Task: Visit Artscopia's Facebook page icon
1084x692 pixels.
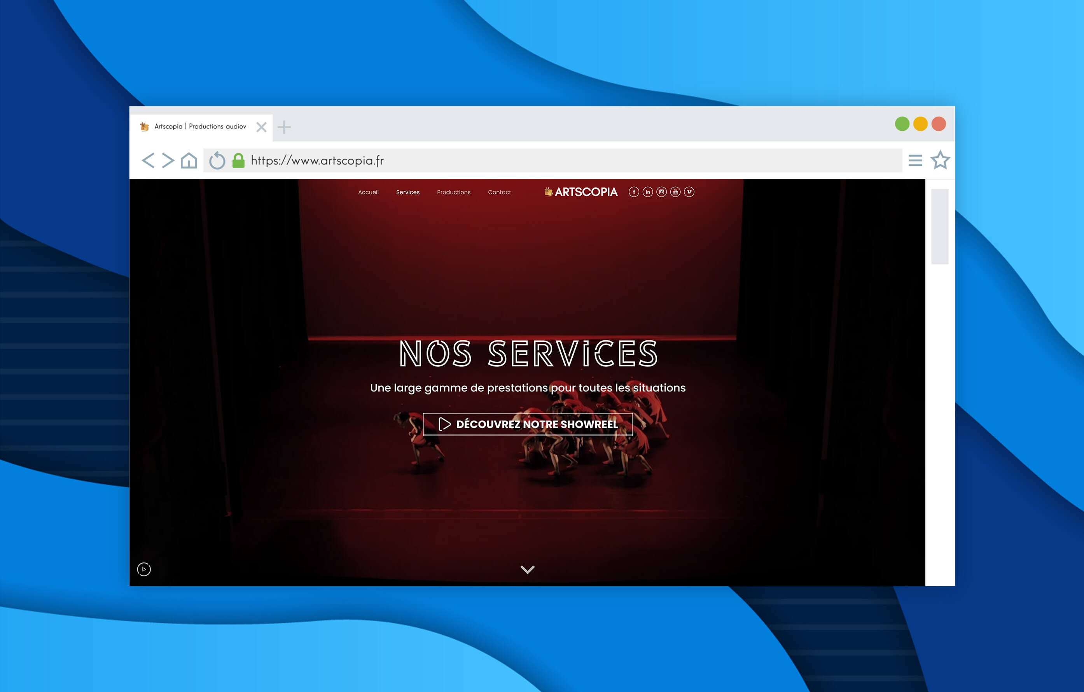Action: click(634, 192)
